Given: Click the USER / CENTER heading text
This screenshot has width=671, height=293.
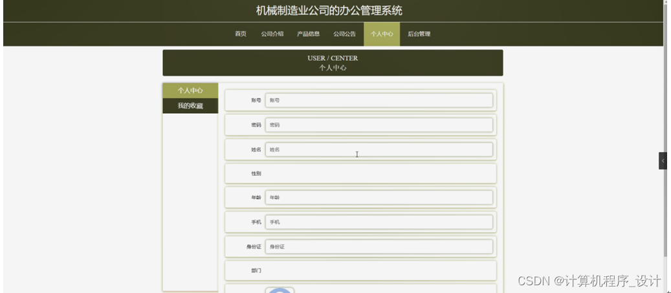Looking at the screenshot, I should tap(333, 58).
